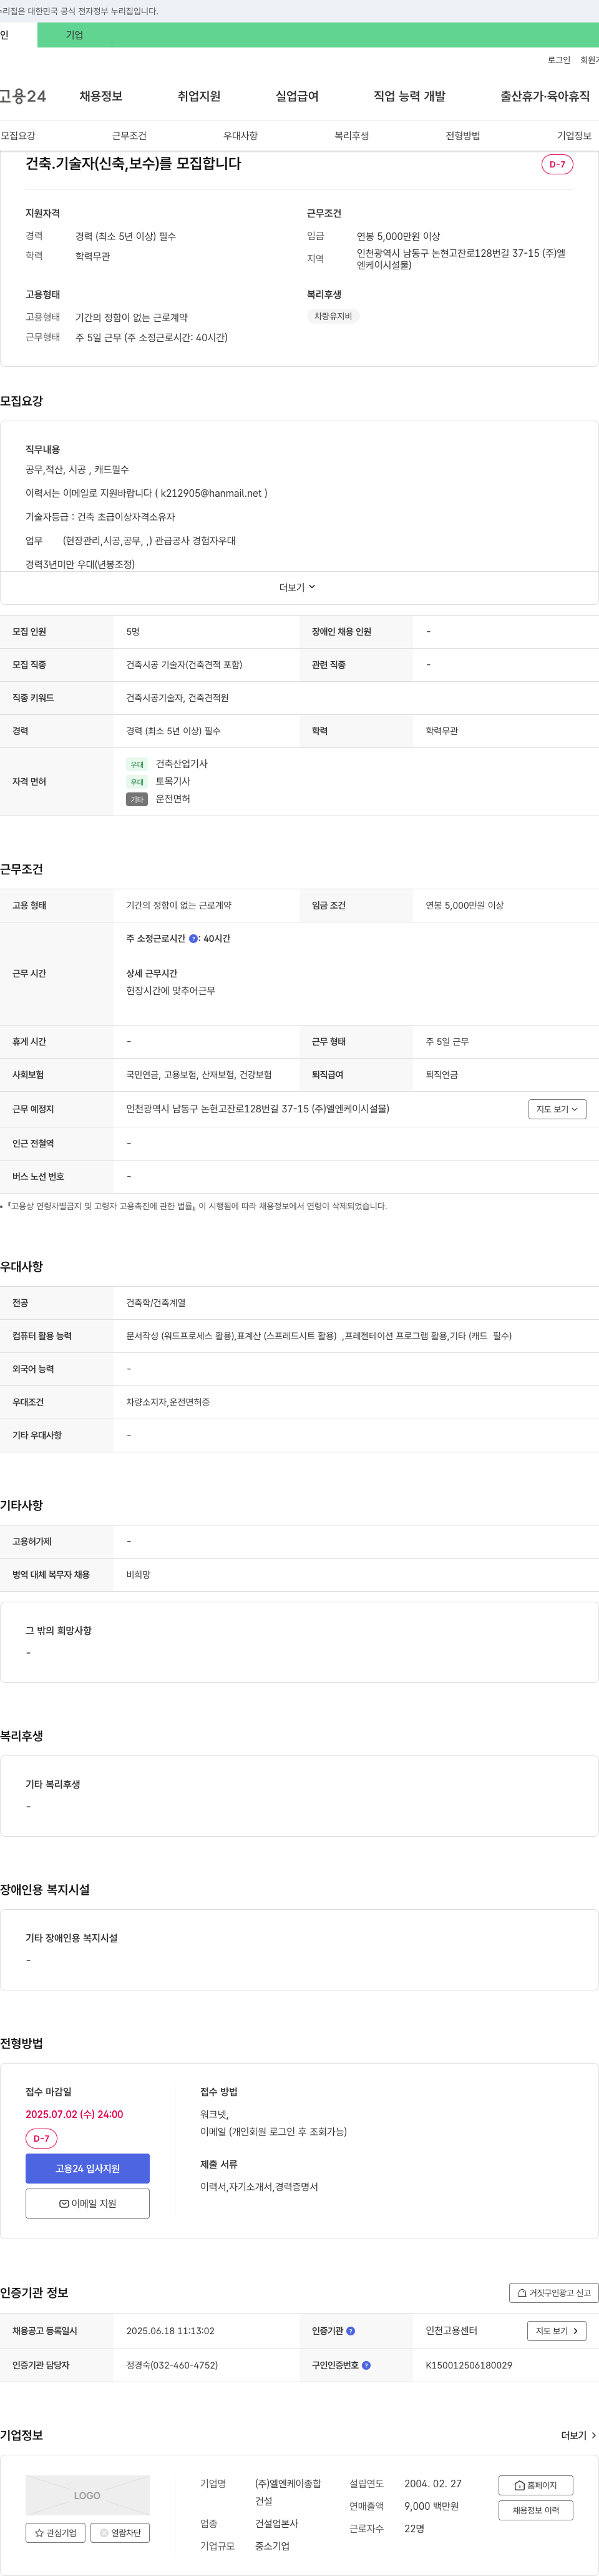Screen dimensions: 599x2576
Task: Open the 고용24 site logo
Action: point(23,96)
